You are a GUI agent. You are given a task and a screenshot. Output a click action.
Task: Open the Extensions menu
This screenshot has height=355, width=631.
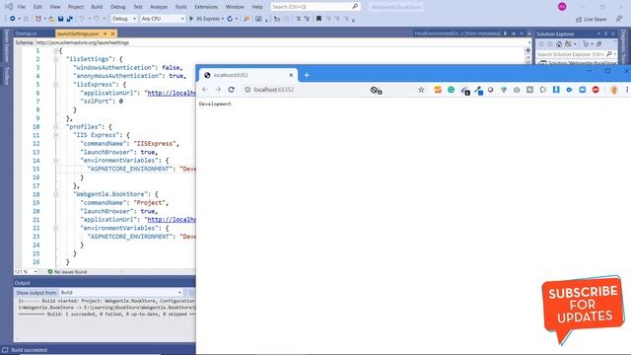tap(206, 7)
